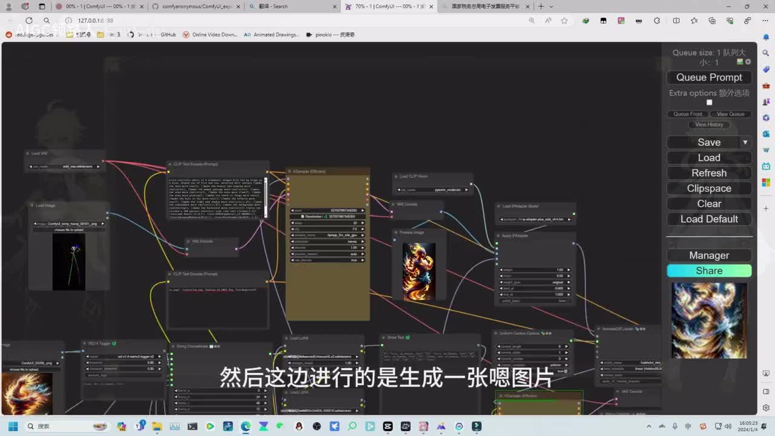775x436 pixels.
Task: Click the image feed icon beside the gear
Action: pyautogui.click(x=740, y=62)
